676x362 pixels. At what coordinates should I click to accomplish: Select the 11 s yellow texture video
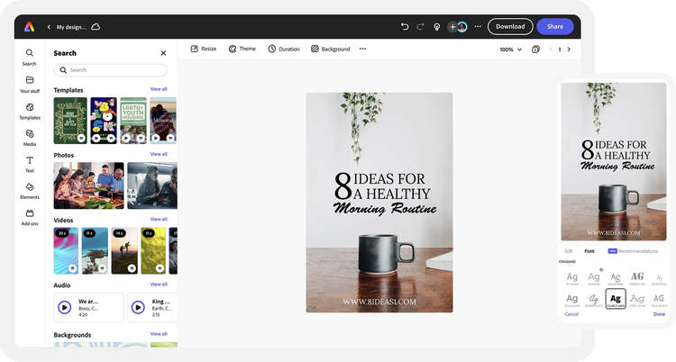coord(153,251)
